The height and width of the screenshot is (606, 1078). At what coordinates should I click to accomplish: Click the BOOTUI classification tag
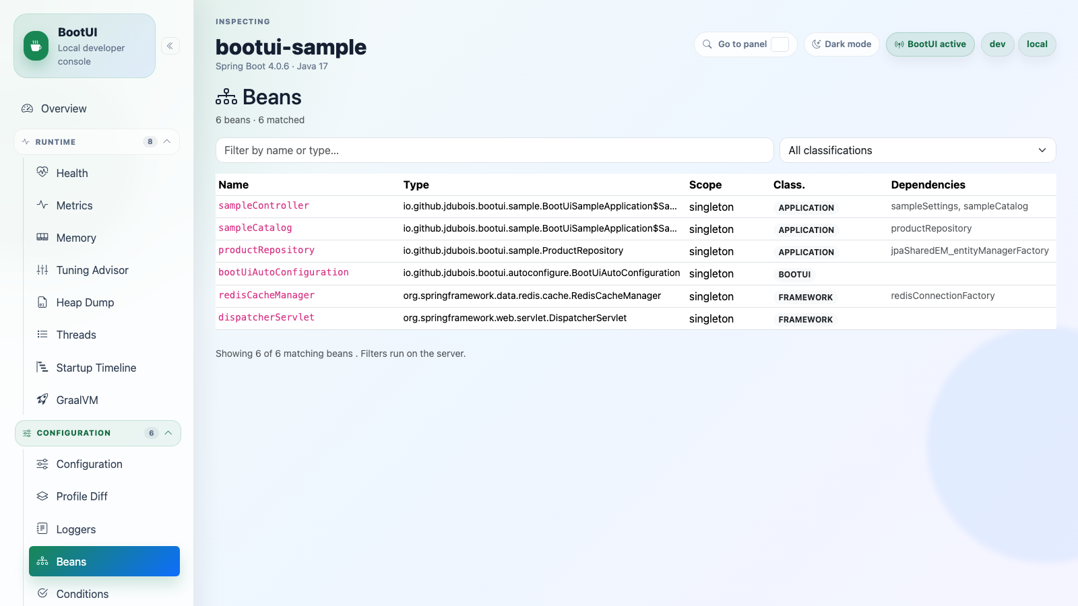coord(794,275)
